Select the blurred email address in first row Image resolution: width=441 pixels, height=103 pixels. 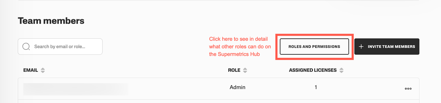point(76,89)
